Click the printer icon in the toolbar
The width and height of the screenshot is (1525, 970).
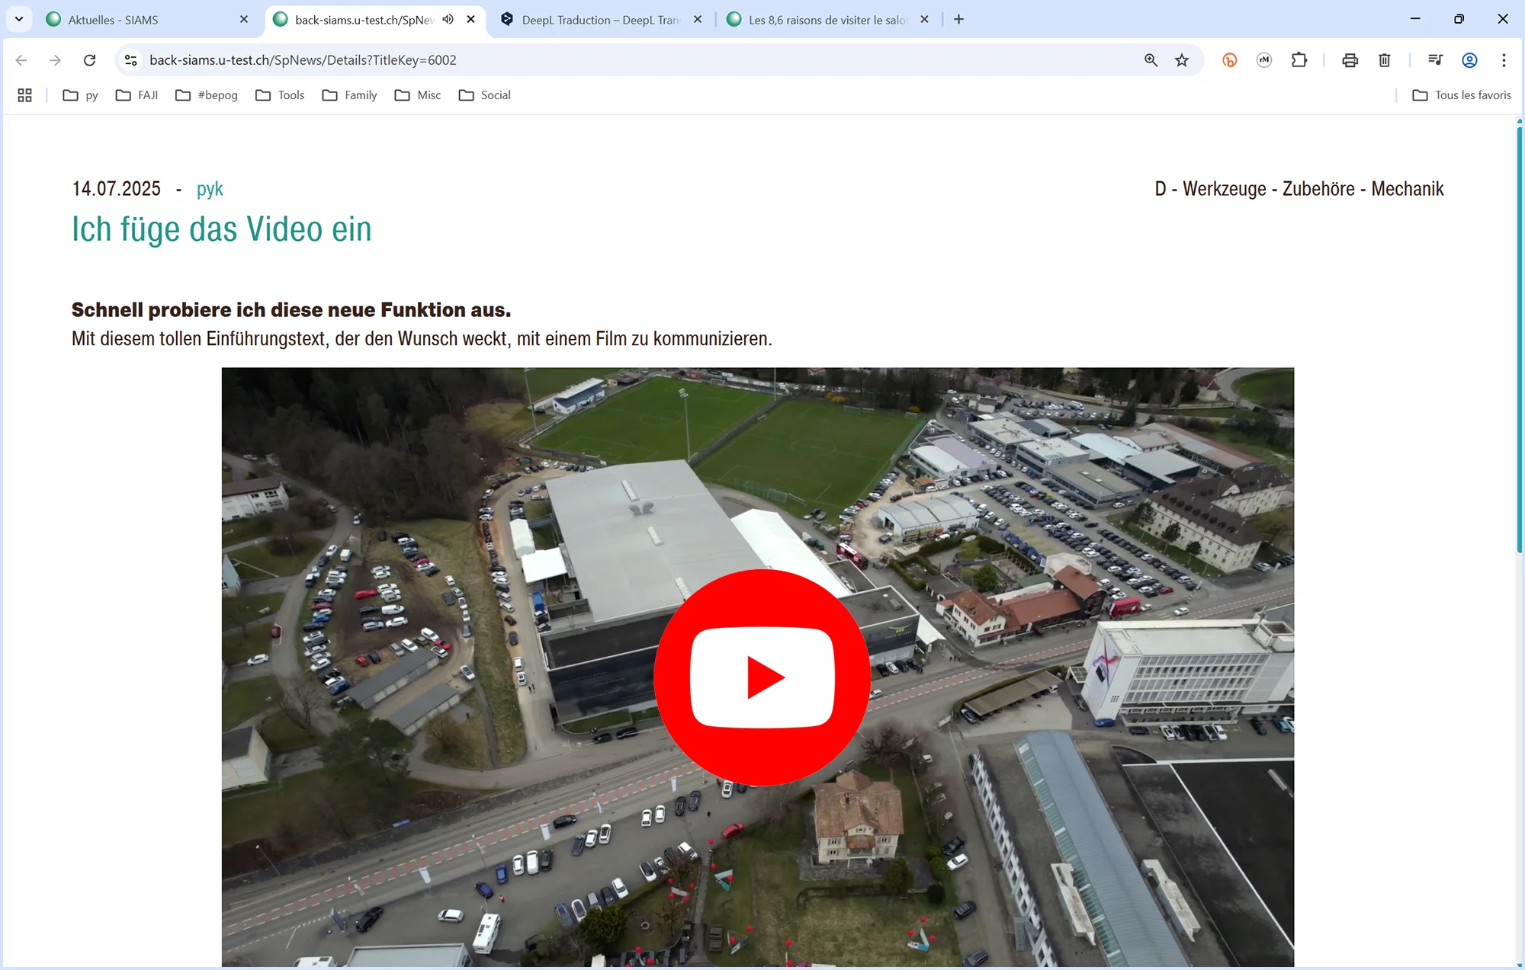tap(1350, 60)
